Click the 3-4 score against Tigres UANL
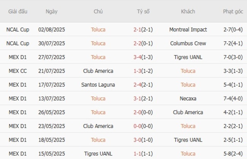Screen dimensions: 247x159 138,57
